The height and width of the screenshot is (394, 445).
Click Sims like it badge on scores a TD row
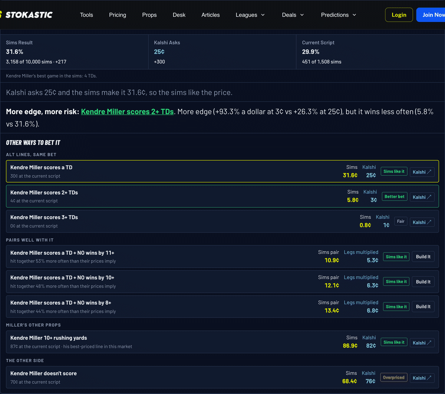pyautogui.click(x=394, y=171)
